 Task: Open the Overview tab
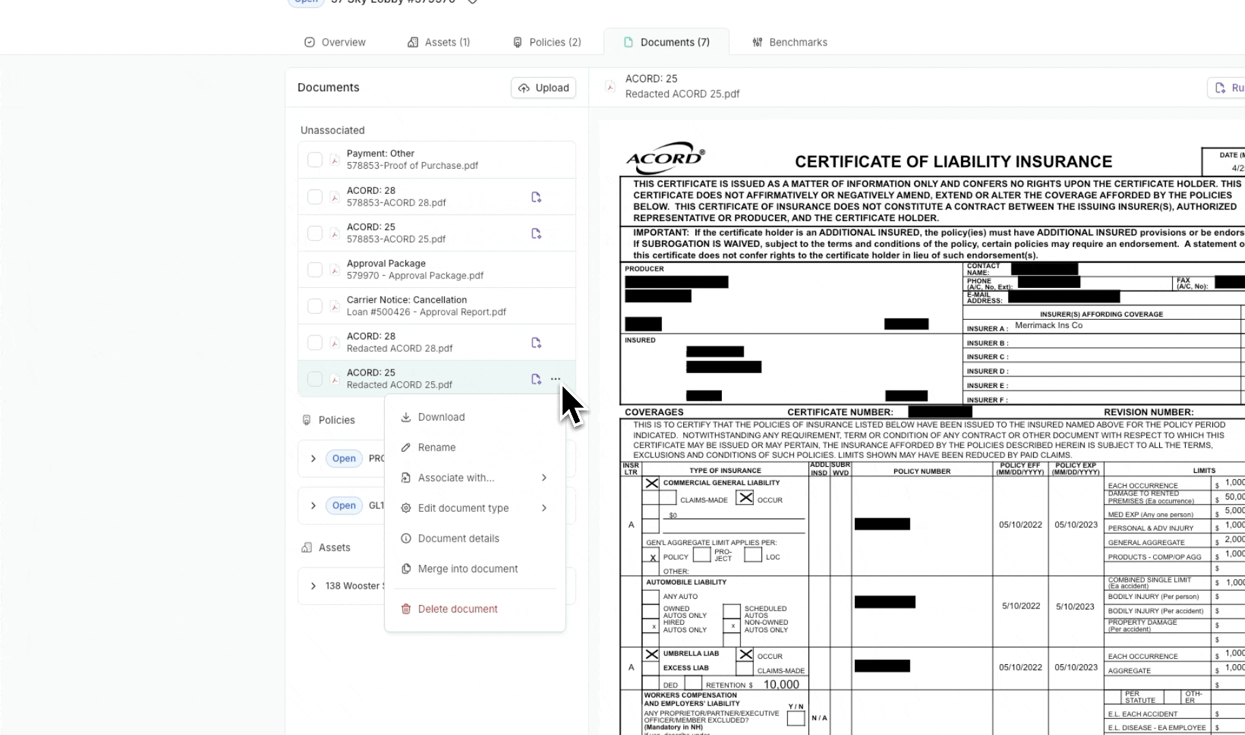point(335,42)
